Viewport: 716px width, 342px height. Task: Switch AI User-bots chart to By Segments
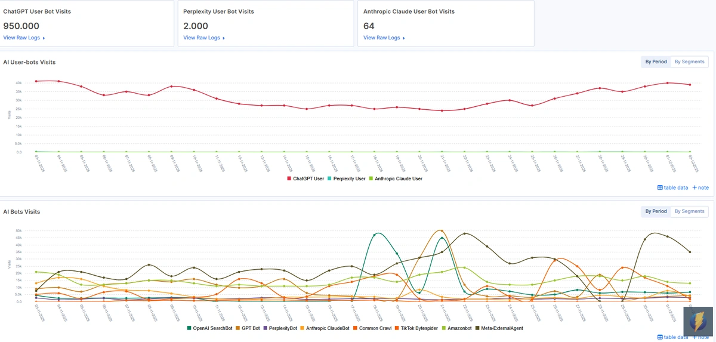pos(689,61)
